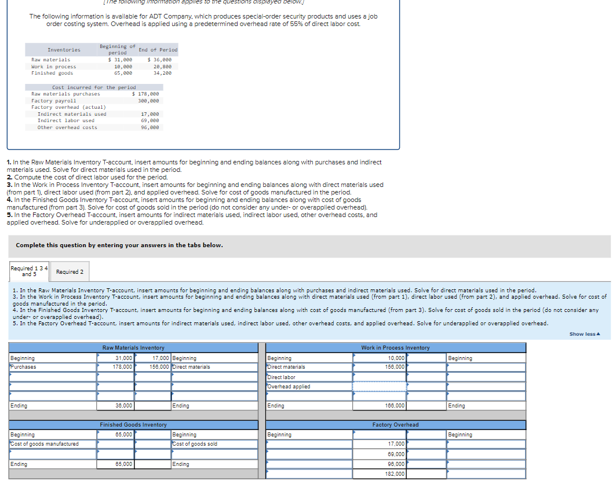616x481 pixels.
Task: Open the Overhead applied dropdown
Action: point(309,387)
